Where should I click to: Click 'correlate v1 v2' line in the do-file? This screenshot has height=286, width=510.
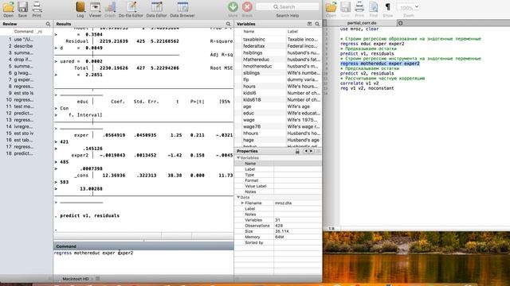359,83
